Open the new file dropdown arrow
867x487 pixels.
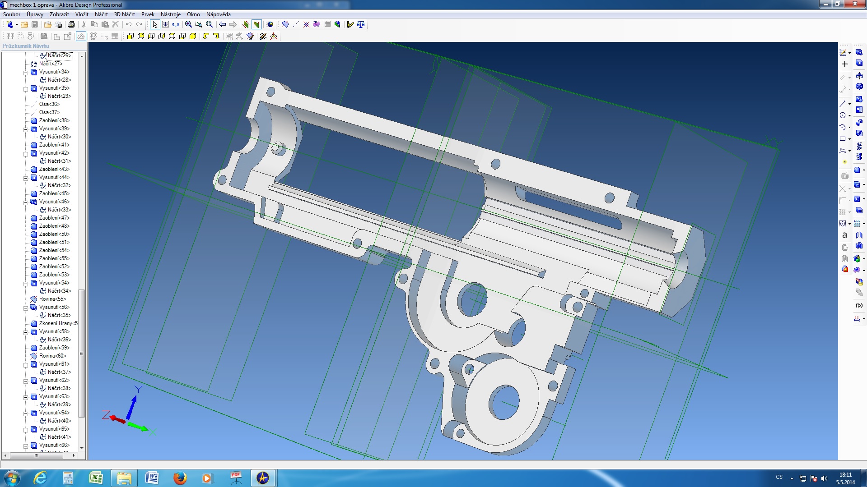pos(17,24)
